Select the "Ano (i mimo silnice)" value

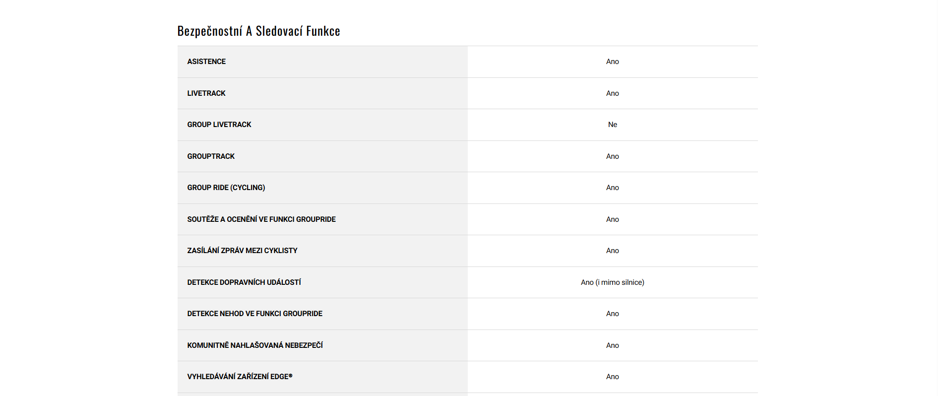coord(613,282)
